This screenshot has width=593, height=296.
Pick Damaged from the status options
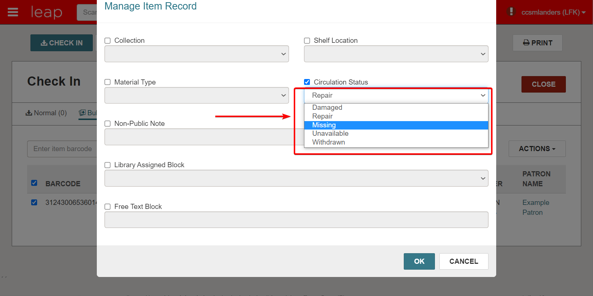click(327, 108)
